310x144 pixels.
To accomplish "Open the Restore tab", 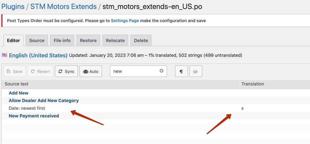I will click(88, 41).
